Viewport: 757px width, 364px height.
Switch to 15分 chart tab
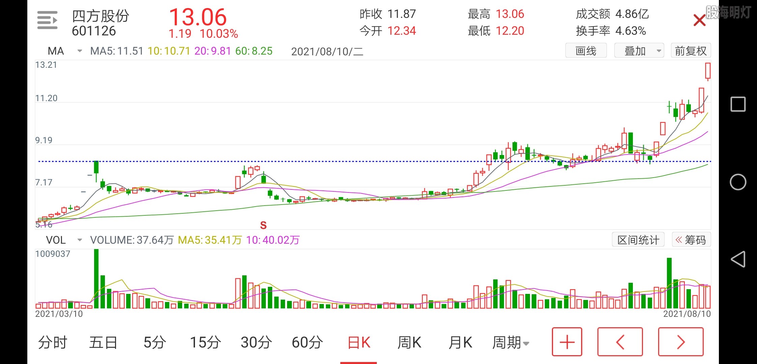click(x=205, y=342)
